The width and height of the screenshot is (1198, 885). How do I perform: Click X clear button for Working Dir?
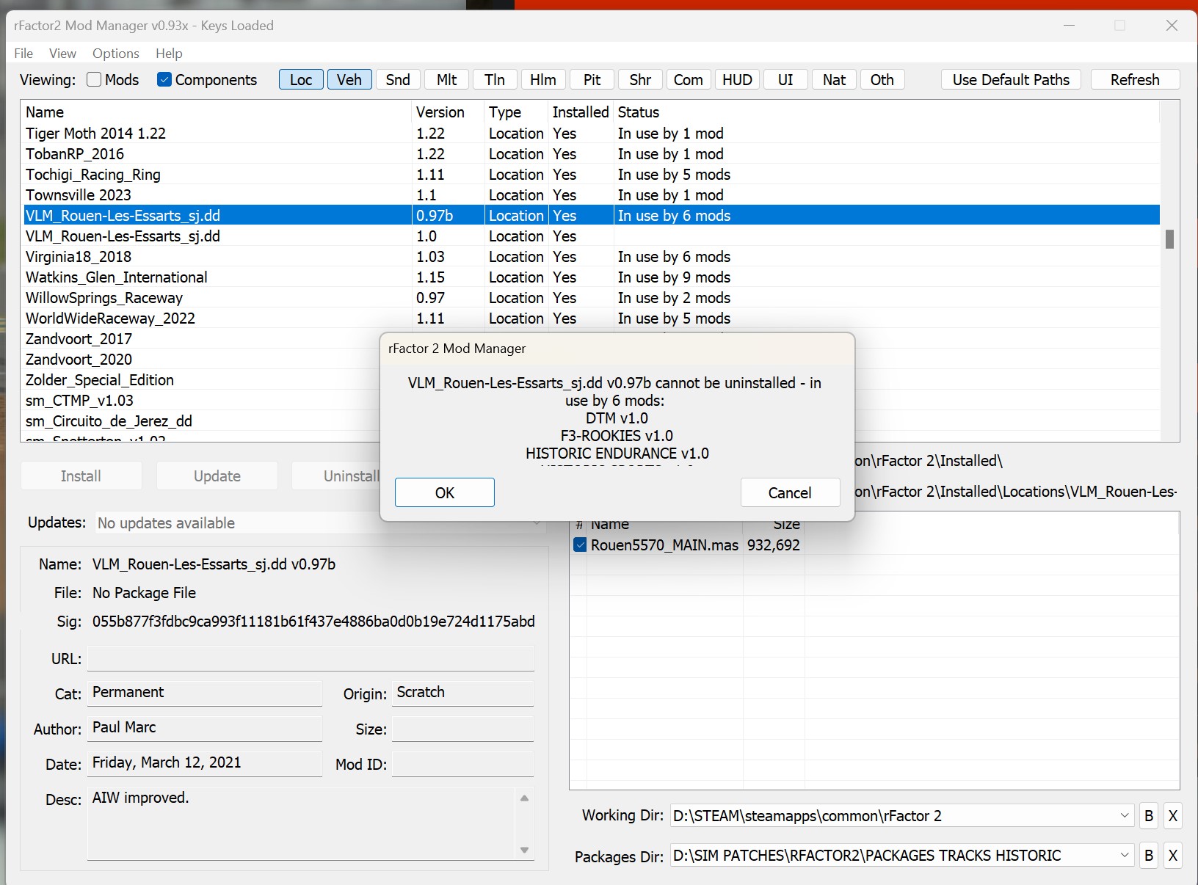click(1173, 815)
